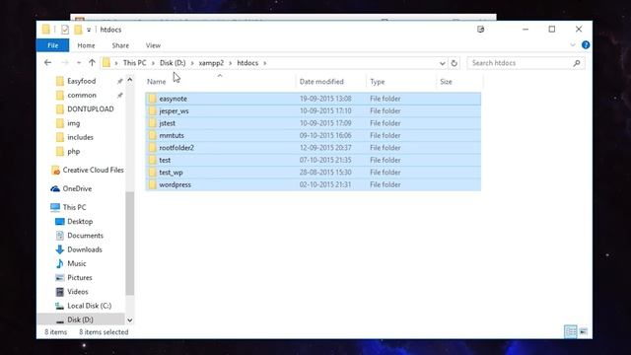The height and width of the screenshot is (355, 631).
Task: Click the search magnifier icon
Action: 577,63
